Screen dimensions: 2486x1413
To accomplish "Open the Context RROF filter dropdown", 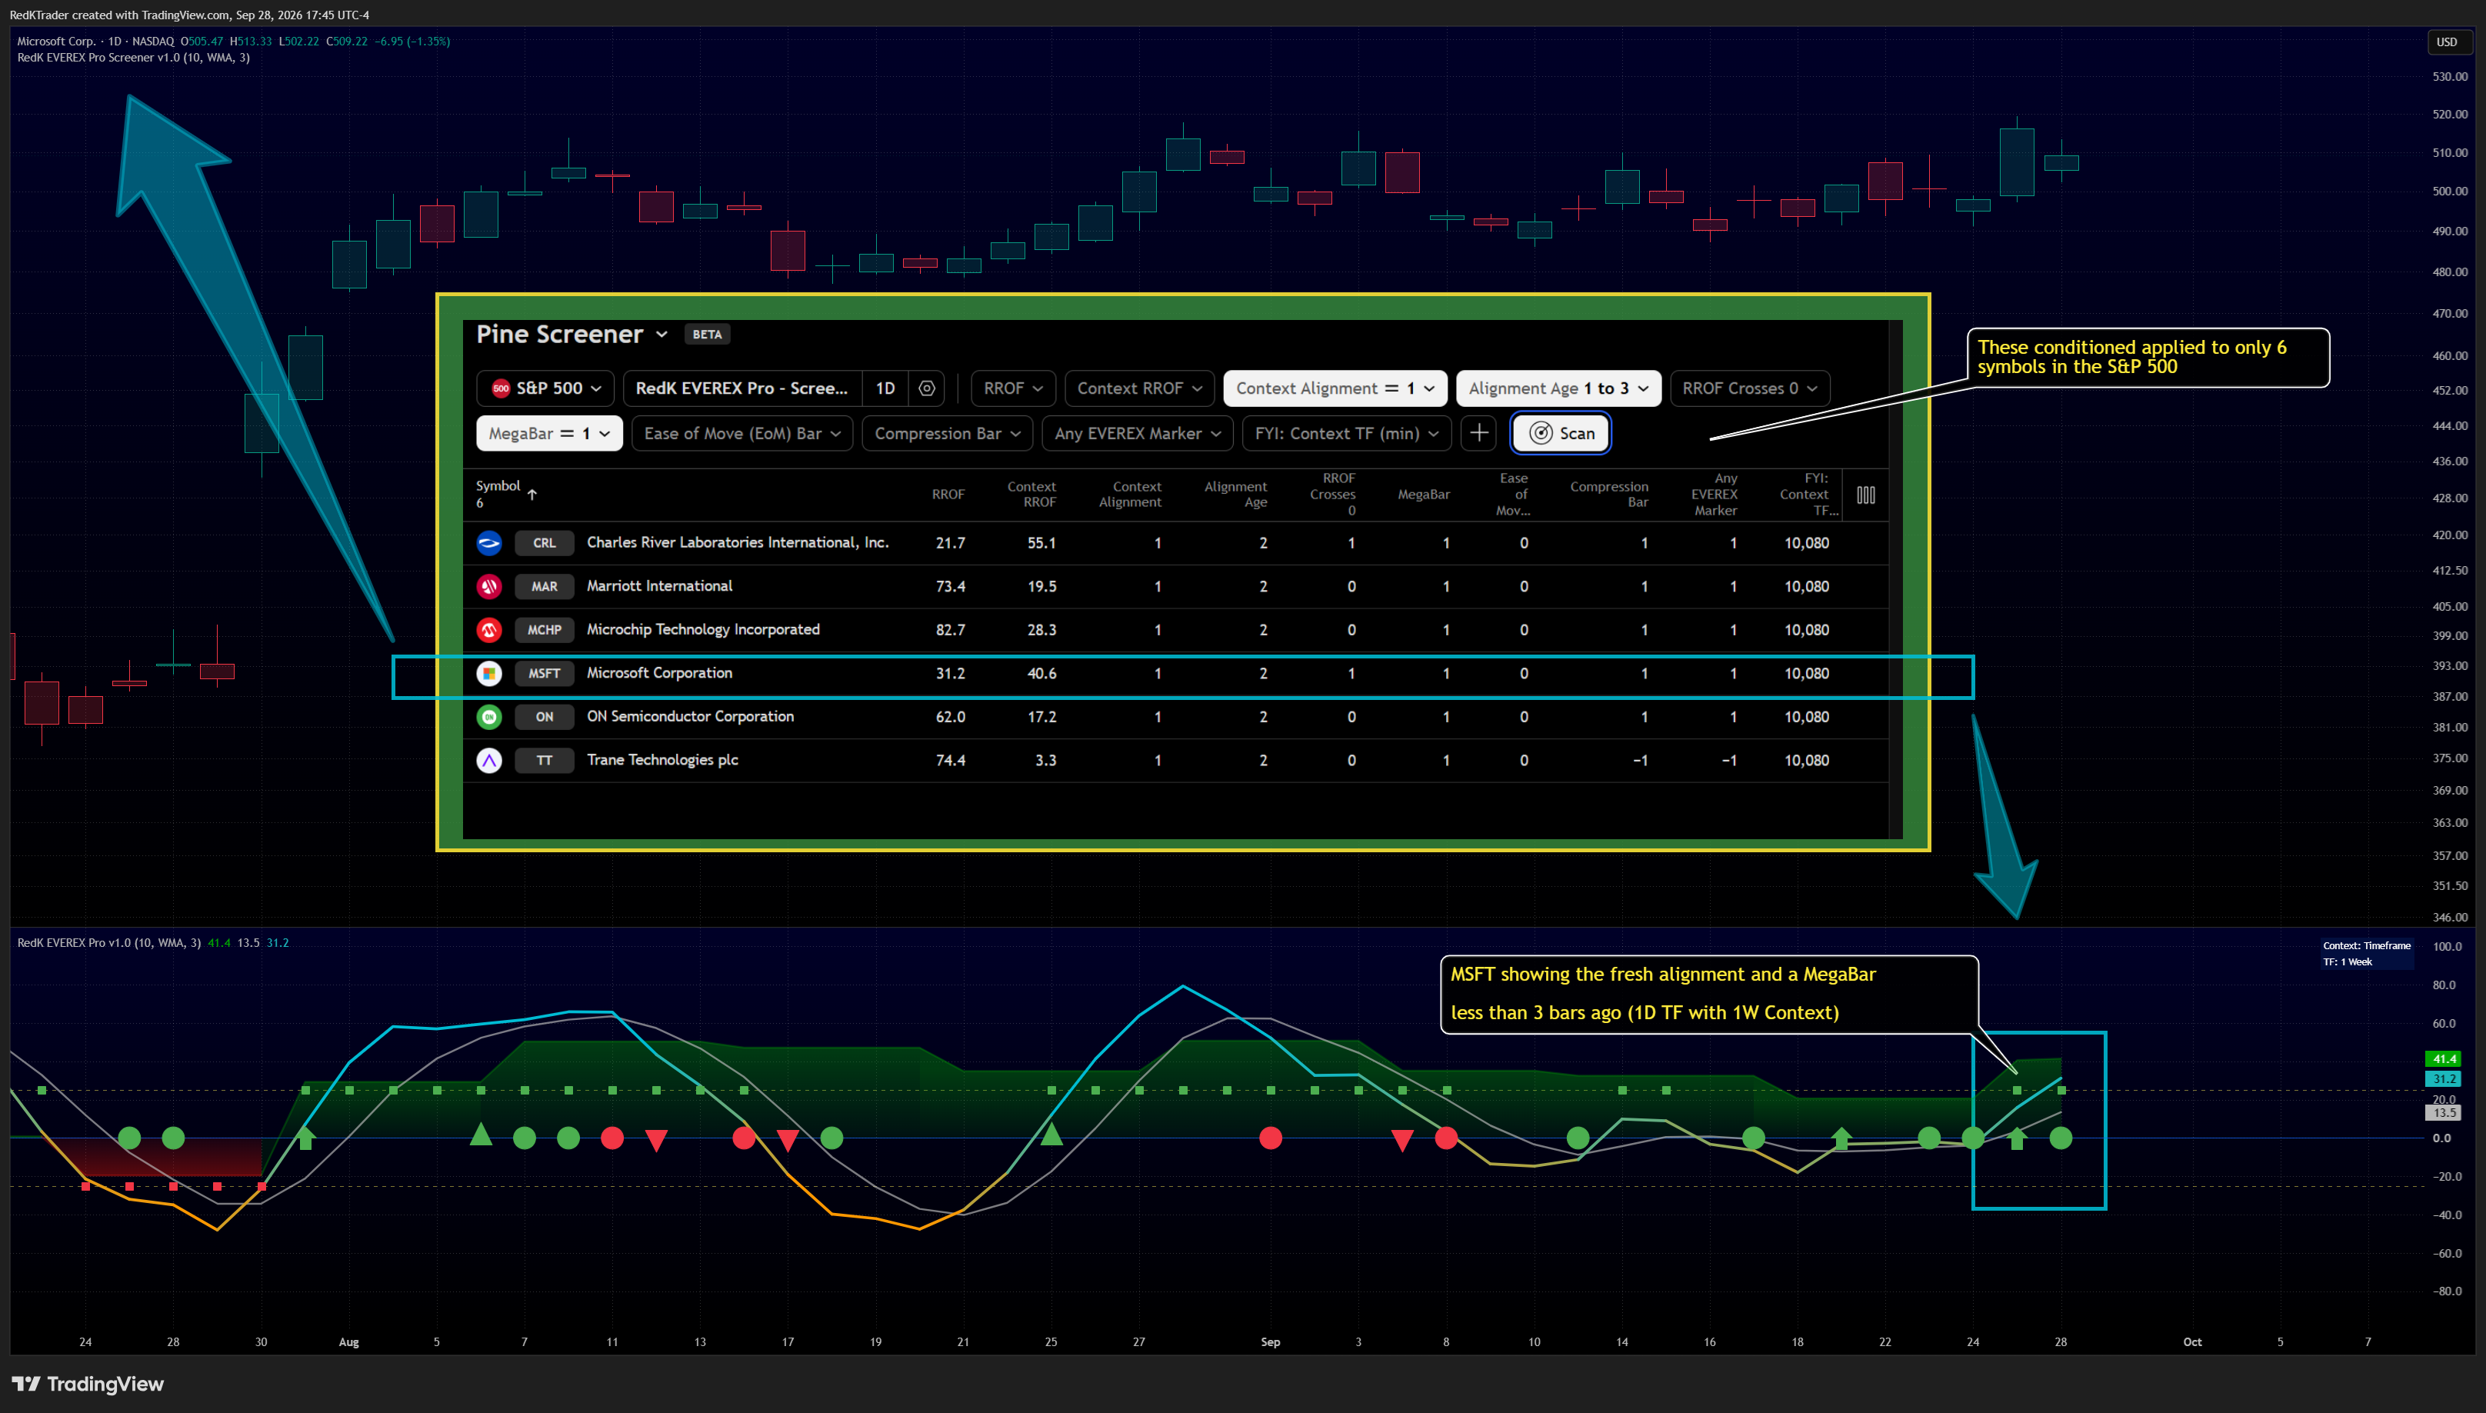I will [x=1139, y=388].
